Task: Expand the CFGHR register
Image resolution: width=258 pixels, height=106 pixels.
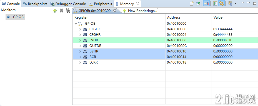Action: click(80, 35)
